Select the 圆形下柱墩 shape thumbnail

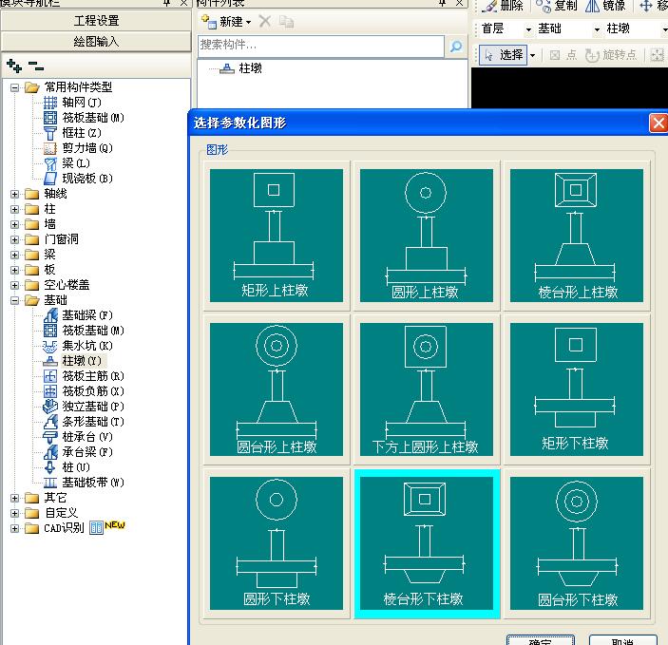277,543
